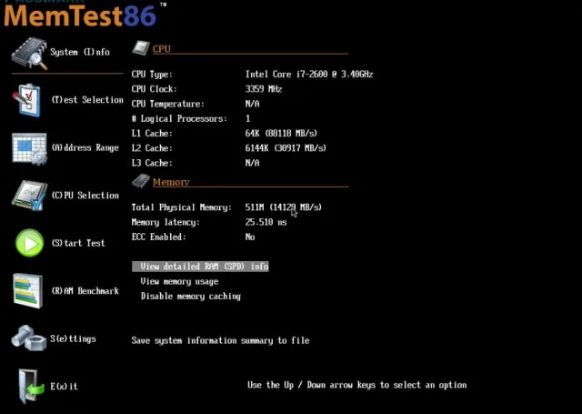Click the CPU section heading

[x=162, y=49]
